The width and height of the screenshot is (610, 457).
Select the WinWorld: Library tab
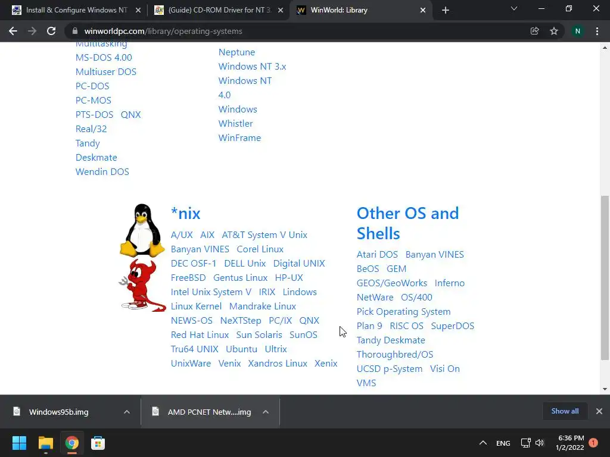360,10
